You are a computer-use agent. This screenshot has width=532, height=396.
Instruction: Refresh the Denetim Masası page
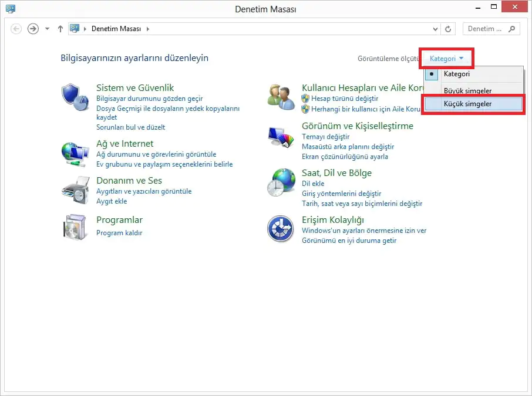(448, 28)
